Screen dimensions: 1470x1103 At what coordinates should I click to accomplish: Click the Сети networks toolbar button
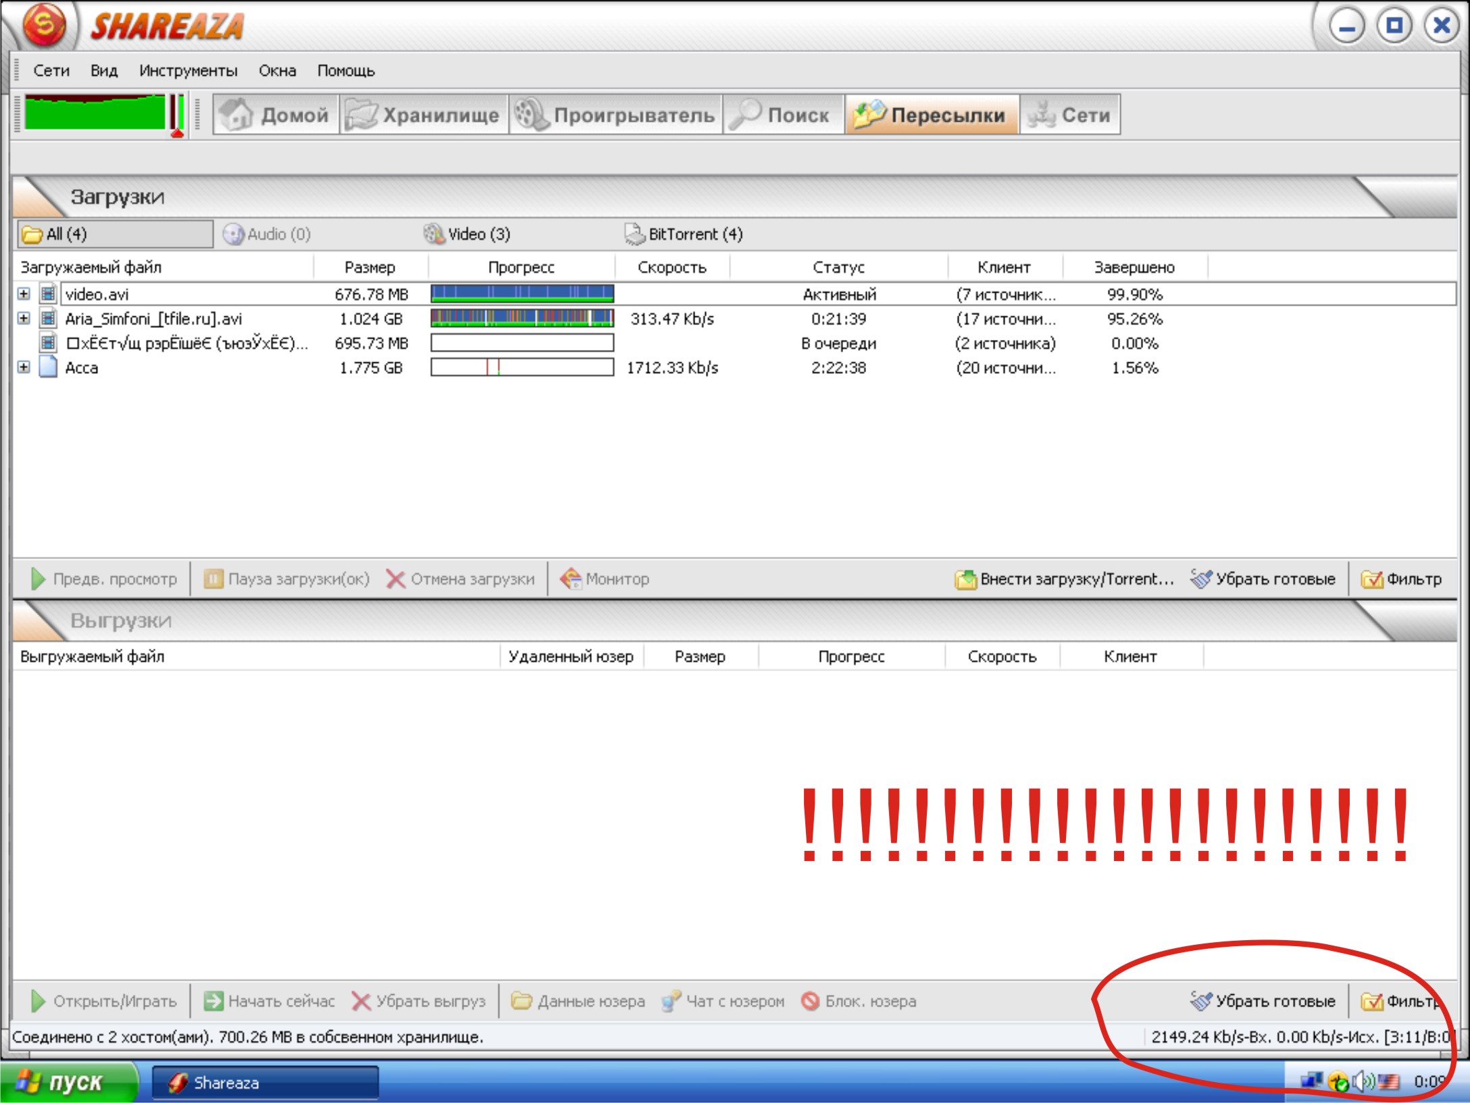click(1069, 115)
